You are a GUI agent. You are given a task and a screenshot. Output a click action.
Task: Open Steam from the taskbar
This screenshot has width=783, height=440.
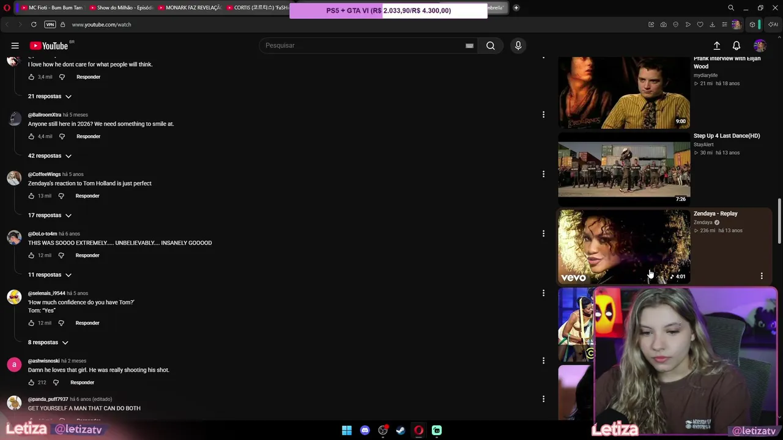[401, 430]
